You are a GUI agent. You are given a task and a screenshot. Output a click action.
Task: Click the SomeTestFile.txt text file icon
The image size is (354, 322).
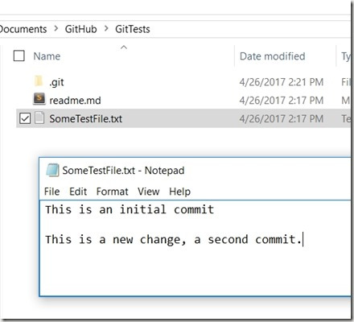coord(39,118)
